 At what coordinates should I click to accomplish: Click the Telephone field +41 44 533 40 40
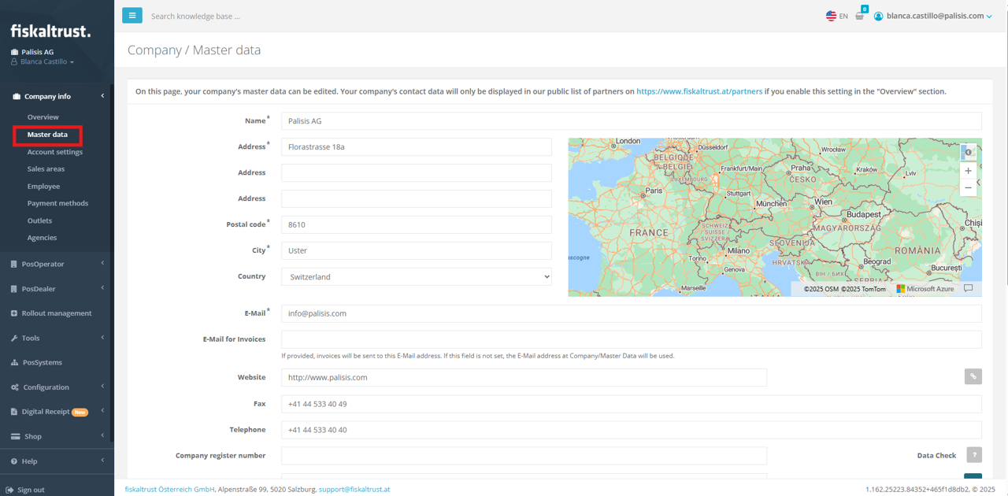632,430
